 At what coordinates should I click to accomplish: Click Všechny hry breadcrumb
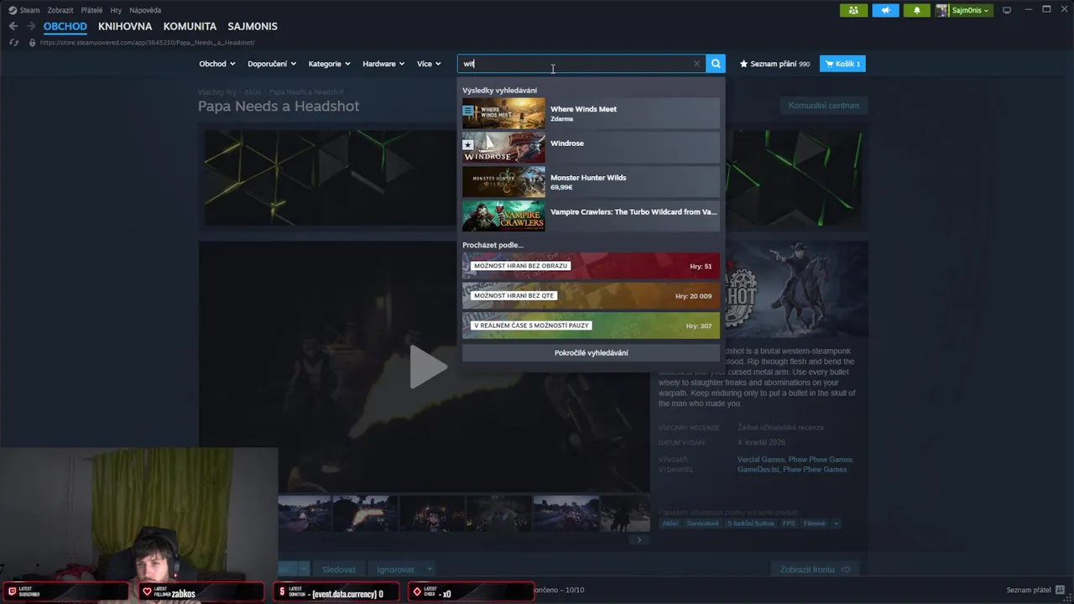click(217, 92)
